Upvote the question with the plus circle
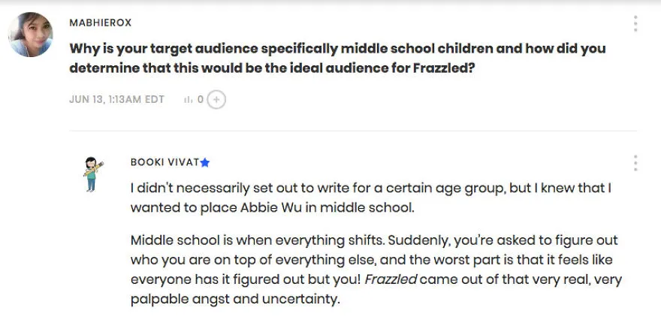 pyautogui.click(x=216, y=99)
